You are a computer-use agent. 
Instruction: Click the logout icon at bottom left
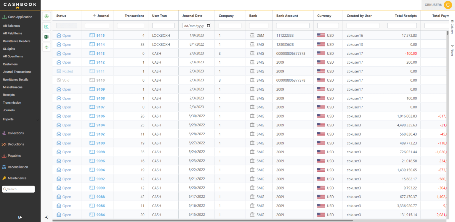(x=20, y=217)
